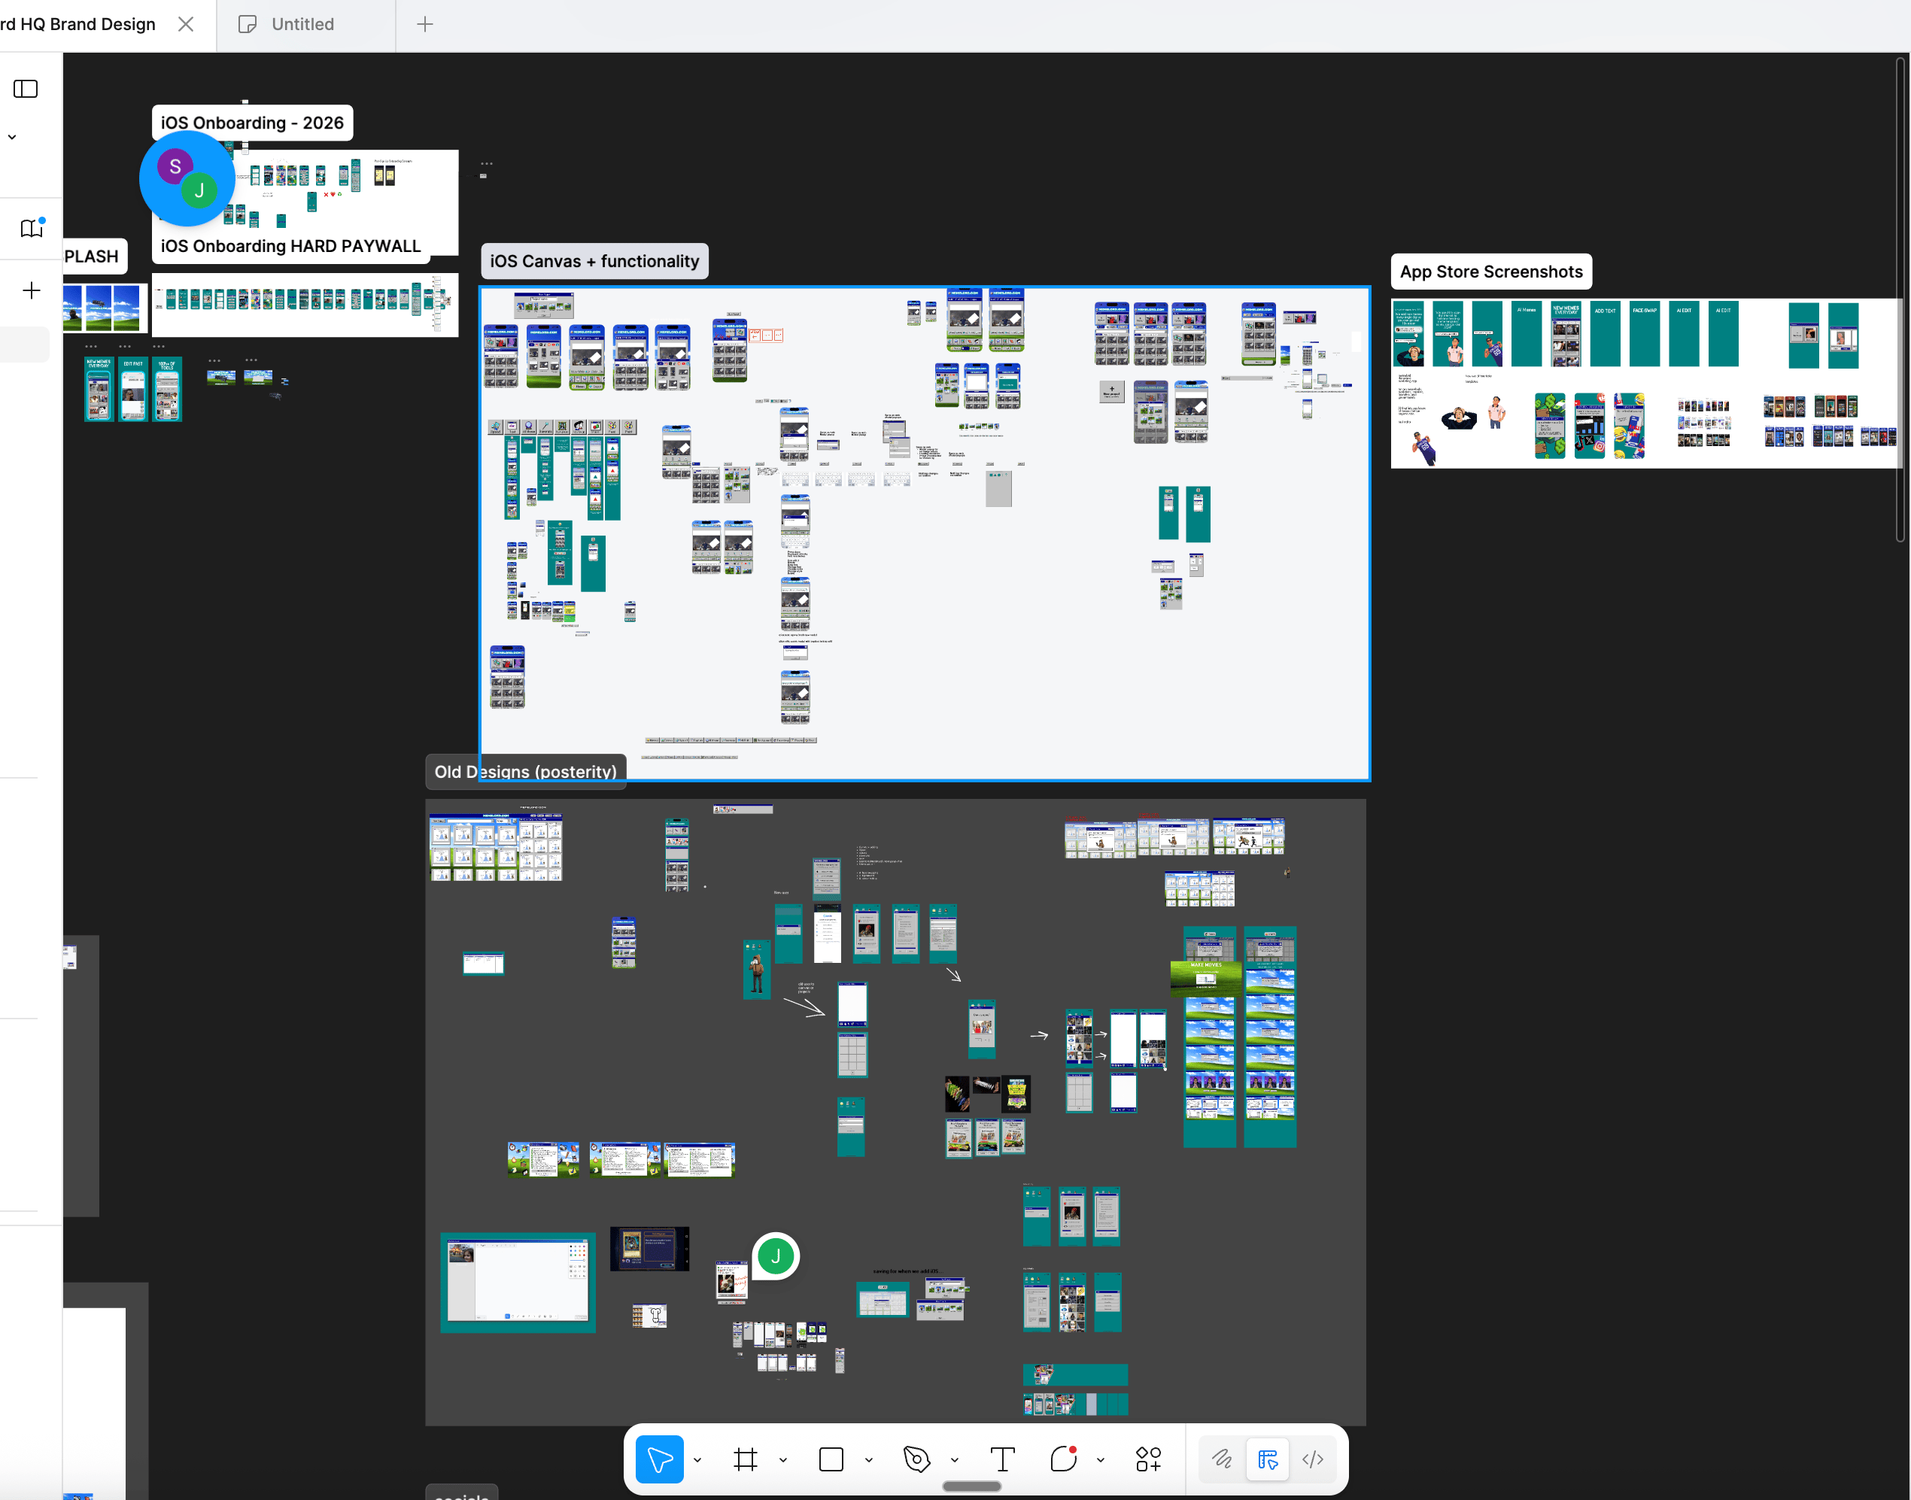The image size is (1911, 1500).
Task: Toggle the sidebar panel icon
Action: 26,89
